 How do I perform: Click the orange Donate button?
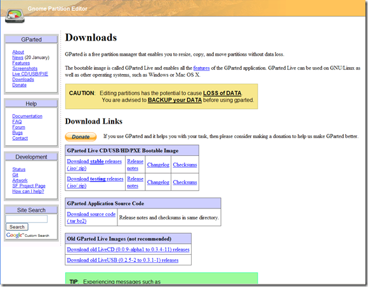81,137
